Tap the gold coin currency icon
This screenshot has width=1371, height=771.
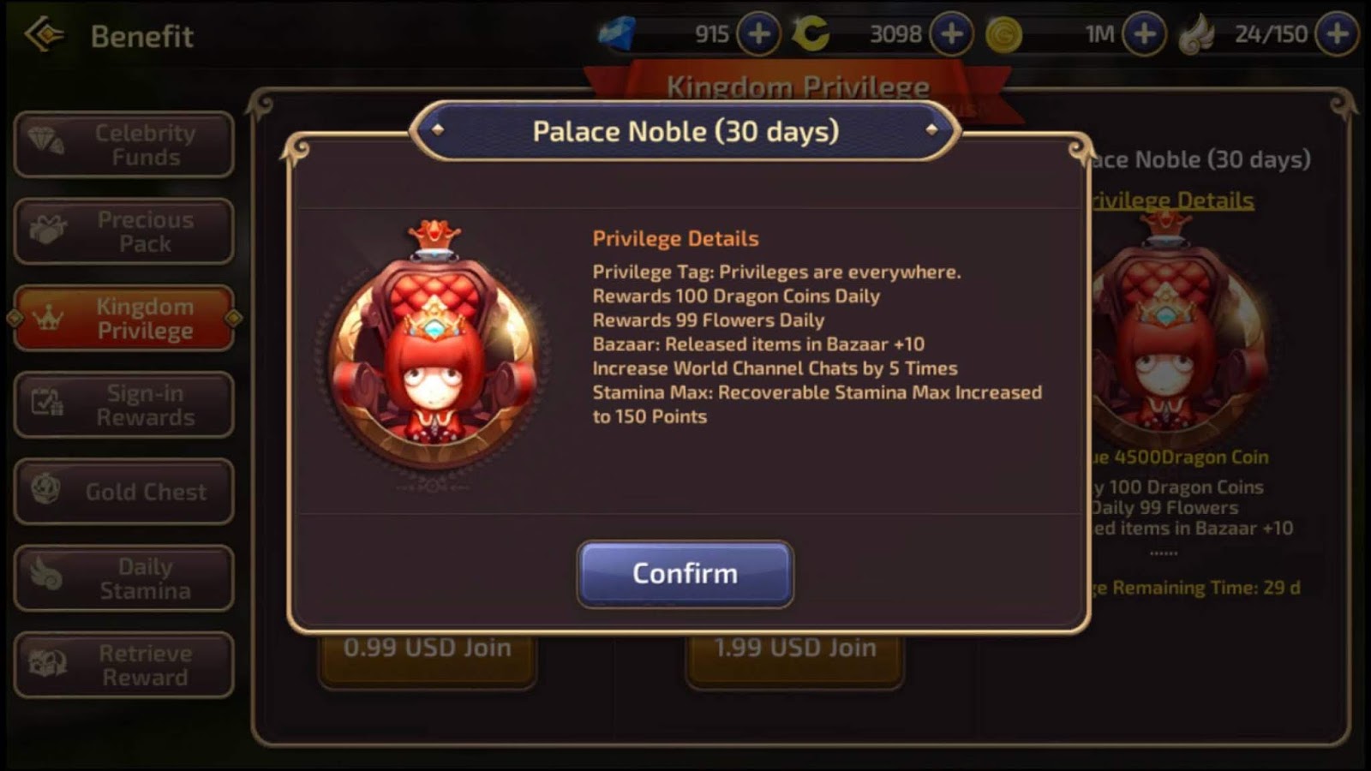coord(1003,35)
